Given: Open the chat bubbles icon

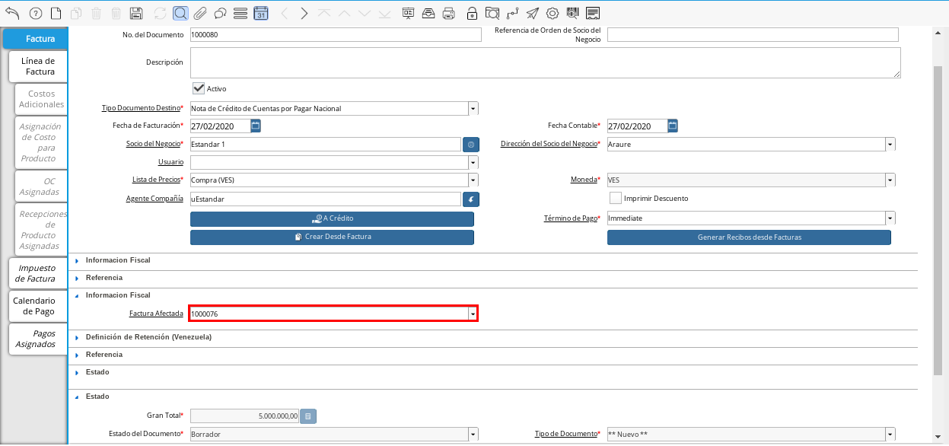Looking at the screenshot, I should (x=220, y=13).
